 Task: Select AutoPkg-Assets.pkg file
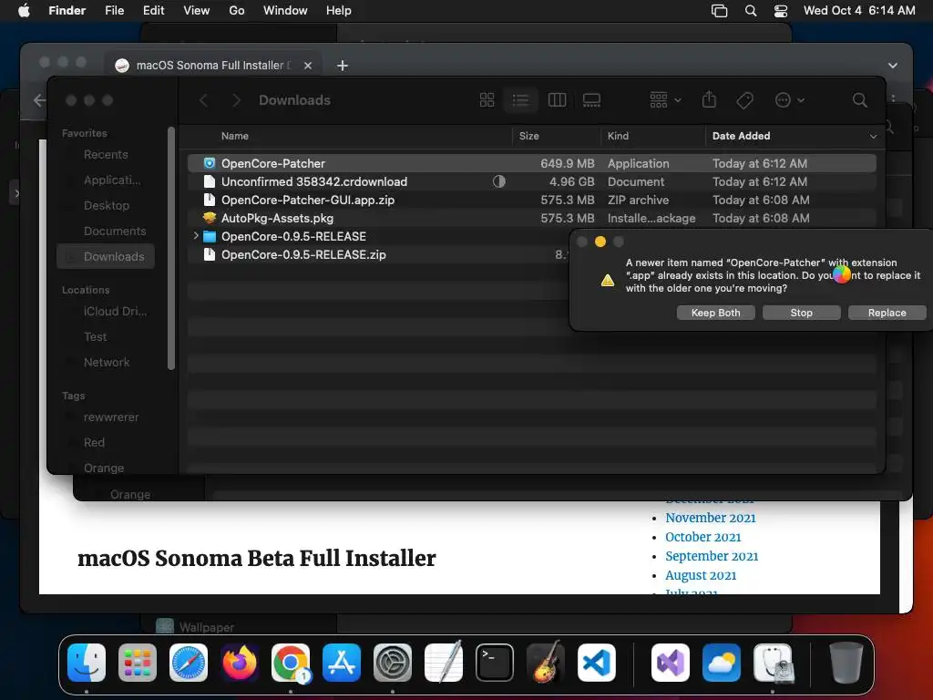click(531, 218)
